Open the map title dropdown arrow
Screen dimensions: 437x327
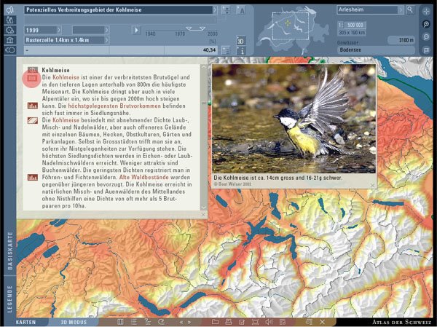coord(215,10)
